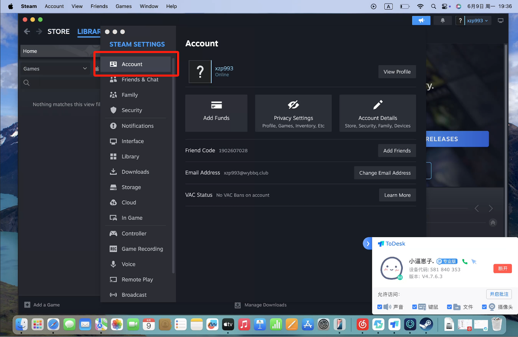Toggle ToDesk file access checkbox
The width and height of the screenshot is (518, 337).
click(449, 307)
